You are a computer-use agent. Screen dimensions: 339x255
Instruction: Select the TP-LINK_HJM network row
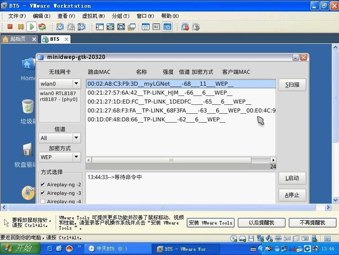(181, 92)
